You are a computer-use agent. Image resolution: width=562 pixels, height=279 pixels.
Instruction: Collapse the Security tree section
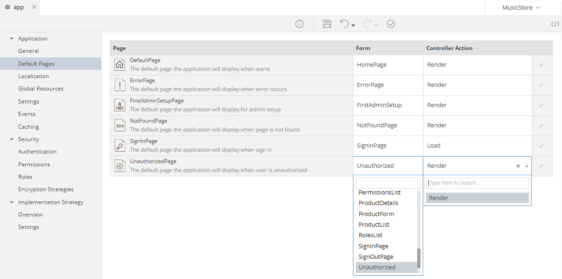pos(11,139)
